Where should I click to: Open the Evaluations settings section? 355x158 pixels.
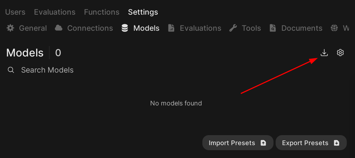200,28
